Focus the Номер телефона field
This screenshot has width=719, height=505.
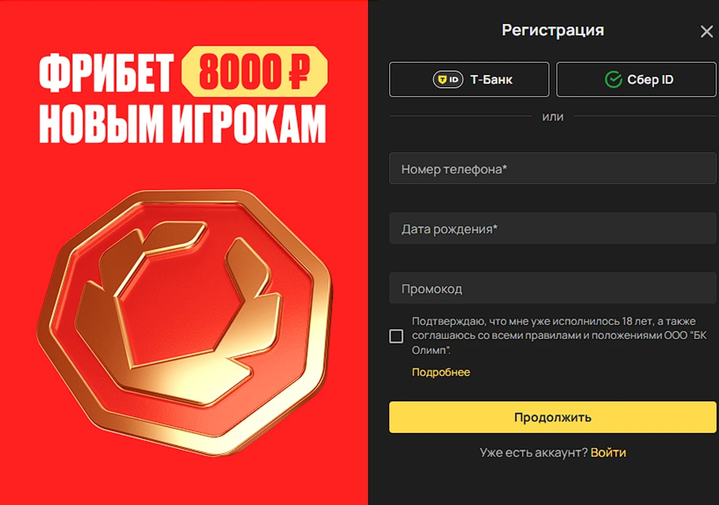[x=553, y=168]
